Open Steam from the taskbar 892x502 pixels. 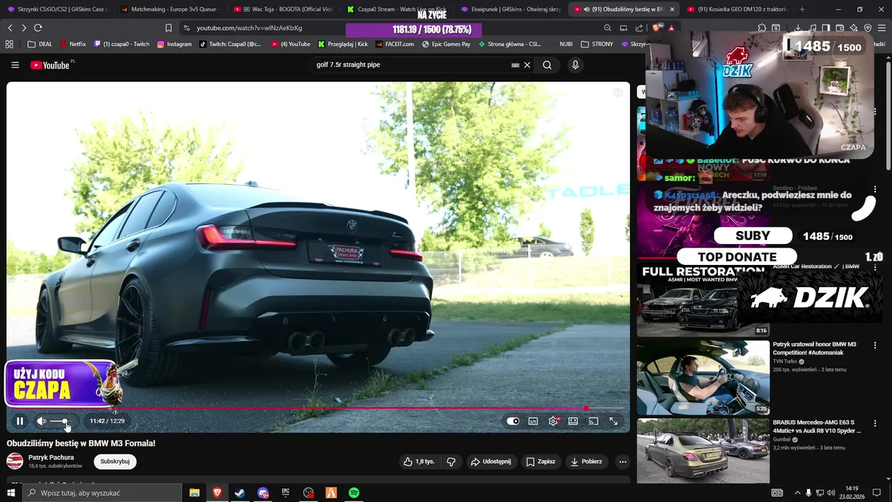click(240, 493)
